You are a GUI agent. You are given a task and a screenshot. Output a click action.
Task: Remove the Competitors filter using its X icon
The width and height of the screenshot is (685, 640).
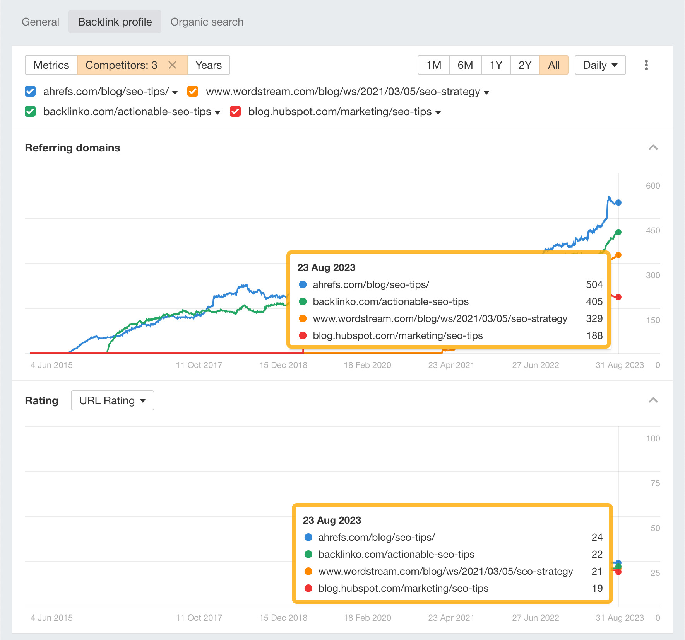click(172, 65)
